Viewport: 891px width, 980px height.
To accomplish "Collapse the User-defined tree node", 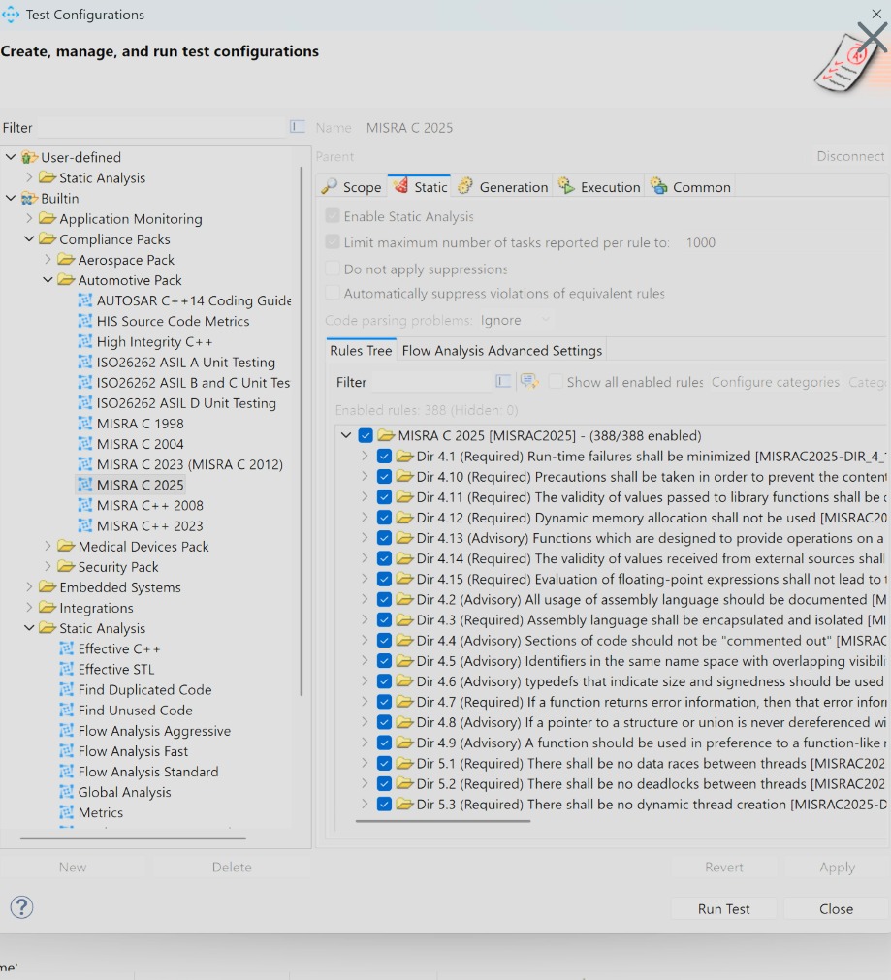I will pyautogui.click(x=11, y=157).
